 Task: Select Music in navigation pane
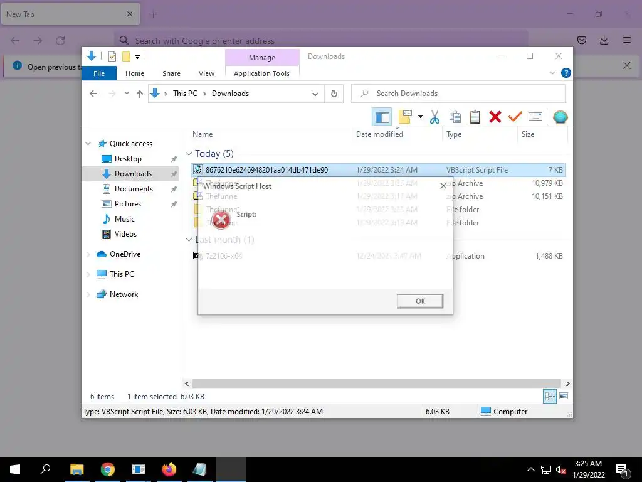pyautogui.click(x=125, y=219)
